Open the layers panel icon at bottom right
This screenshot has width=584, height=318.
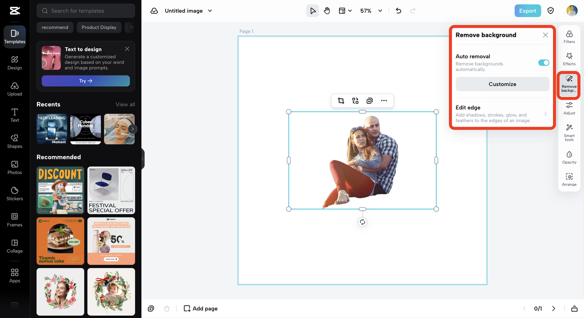pos(574,308)
